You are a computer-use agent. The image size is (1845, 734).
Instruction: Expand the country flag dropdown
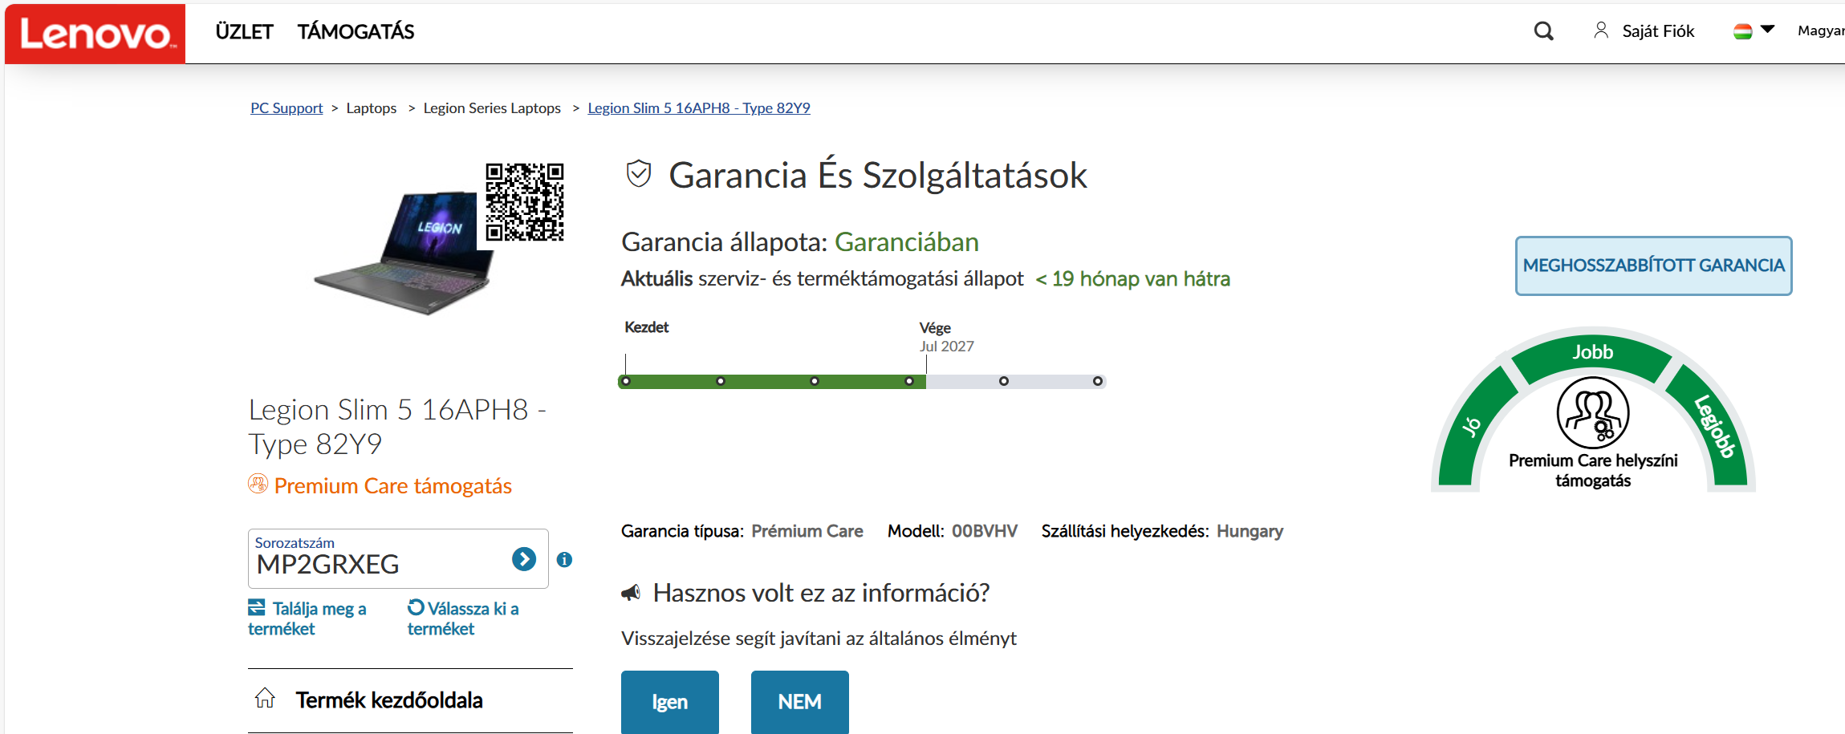tap(1754, 30)
